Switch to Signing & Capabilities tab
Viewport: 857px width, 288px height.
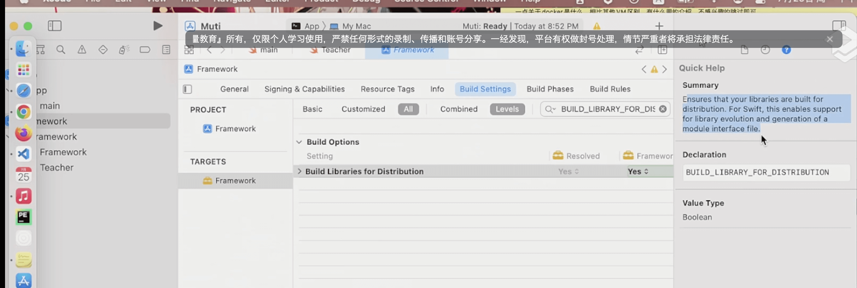point(304,89)
